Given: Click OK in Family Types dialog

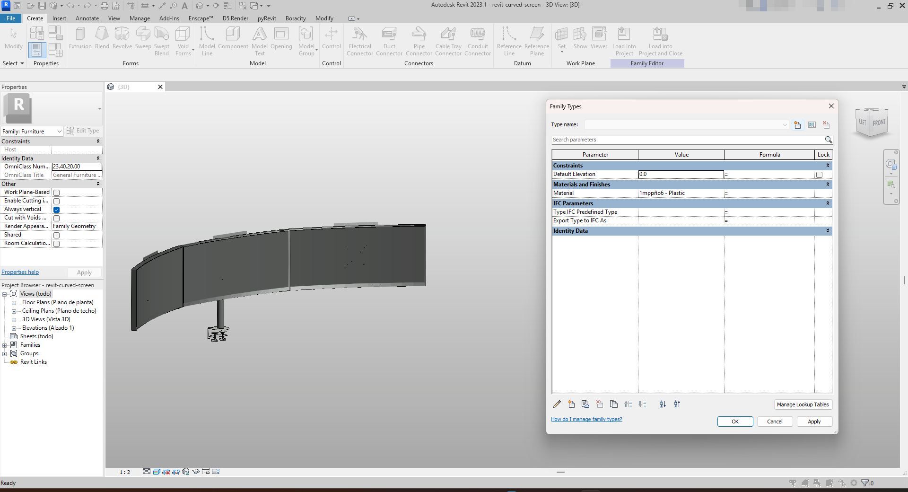Looking at the screenshot, I should 735,422.
